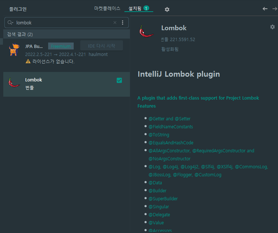This screenshot has height=233, width=278.
Task: Click the Lombok chili icon in list
Action: 14,83
